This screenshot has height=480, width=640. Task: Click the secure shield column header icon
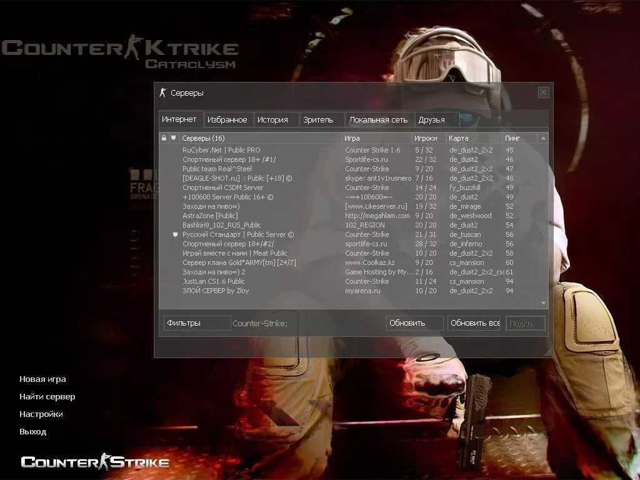click(x=174, y=138)
